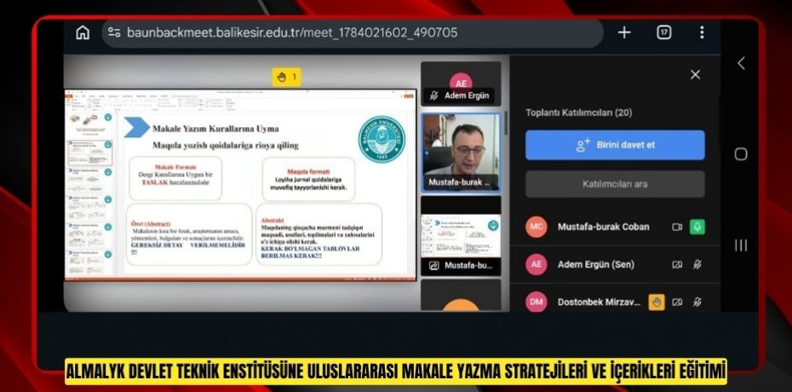The height and width of the screenshot is (392, 792).
Task: Open the site settings icon in address bar
Action: (115, 33)
